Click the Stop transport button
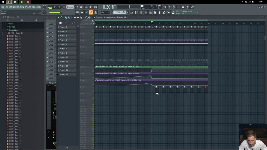The image size is (267, 150). [x=59, y=7]
